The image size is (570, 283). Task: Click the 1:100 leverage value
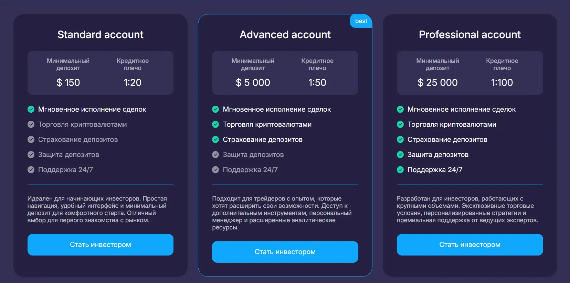tap(502, 82)
